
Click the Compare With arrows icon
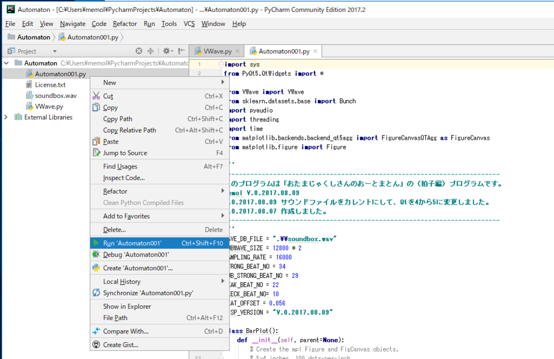pos(96,331)
